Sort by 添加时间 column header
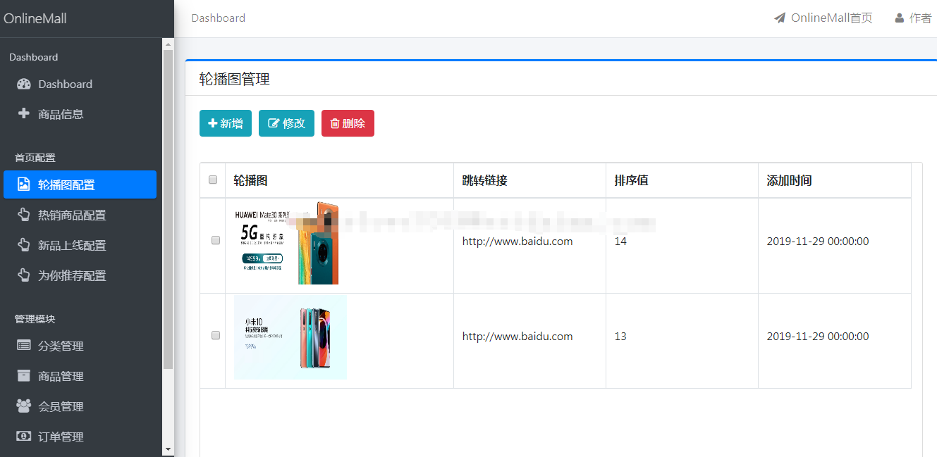 click(834, 180)
